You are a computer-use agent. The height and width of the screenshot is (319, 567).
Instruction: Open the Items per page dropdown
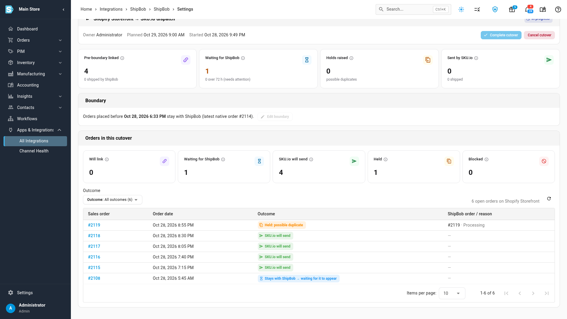pos(452,293)
